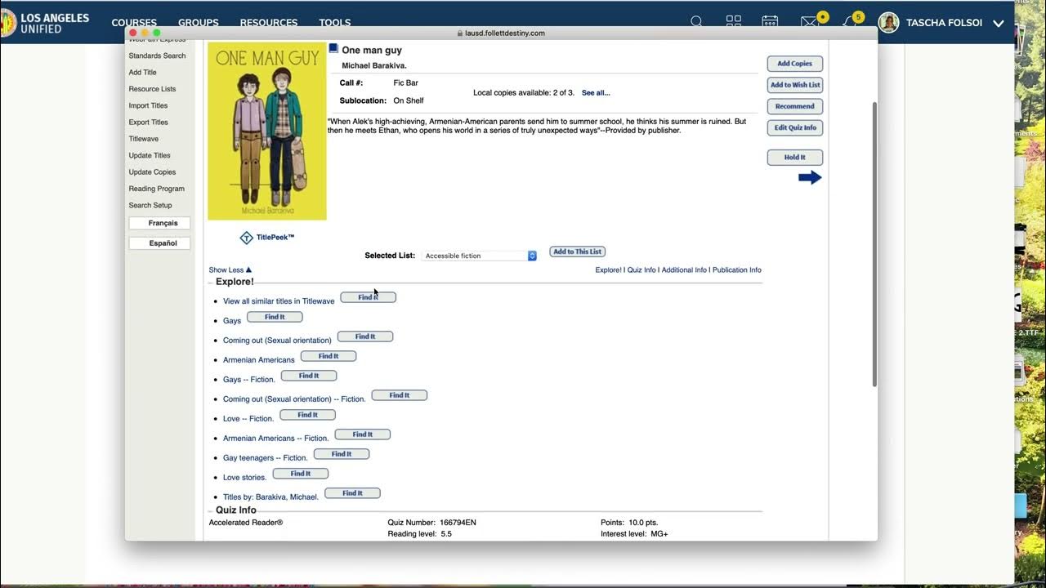Jump to Publication Info link

pyautogui.click(x=736, y=270)
